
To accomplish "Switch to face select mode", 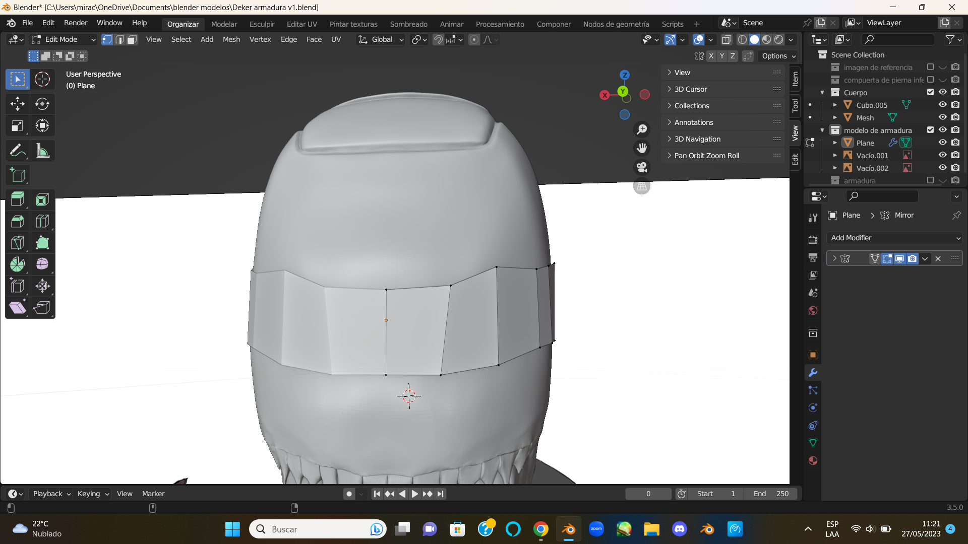I will (132, 40).
